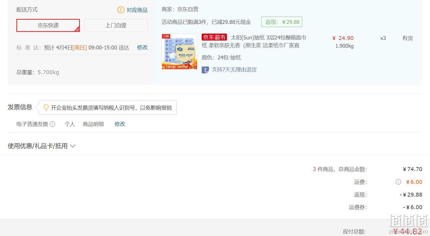Click the 颜色：24包·抽纸 text
Screen dimensions: 430x236
tap(221, 57)
